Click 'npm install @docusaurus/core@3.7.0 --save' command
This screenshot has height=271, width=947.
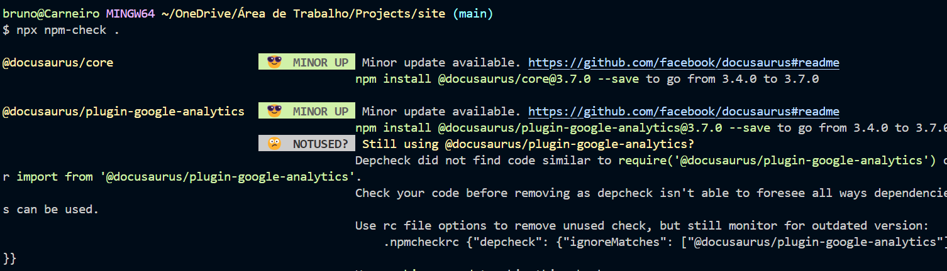497,79
